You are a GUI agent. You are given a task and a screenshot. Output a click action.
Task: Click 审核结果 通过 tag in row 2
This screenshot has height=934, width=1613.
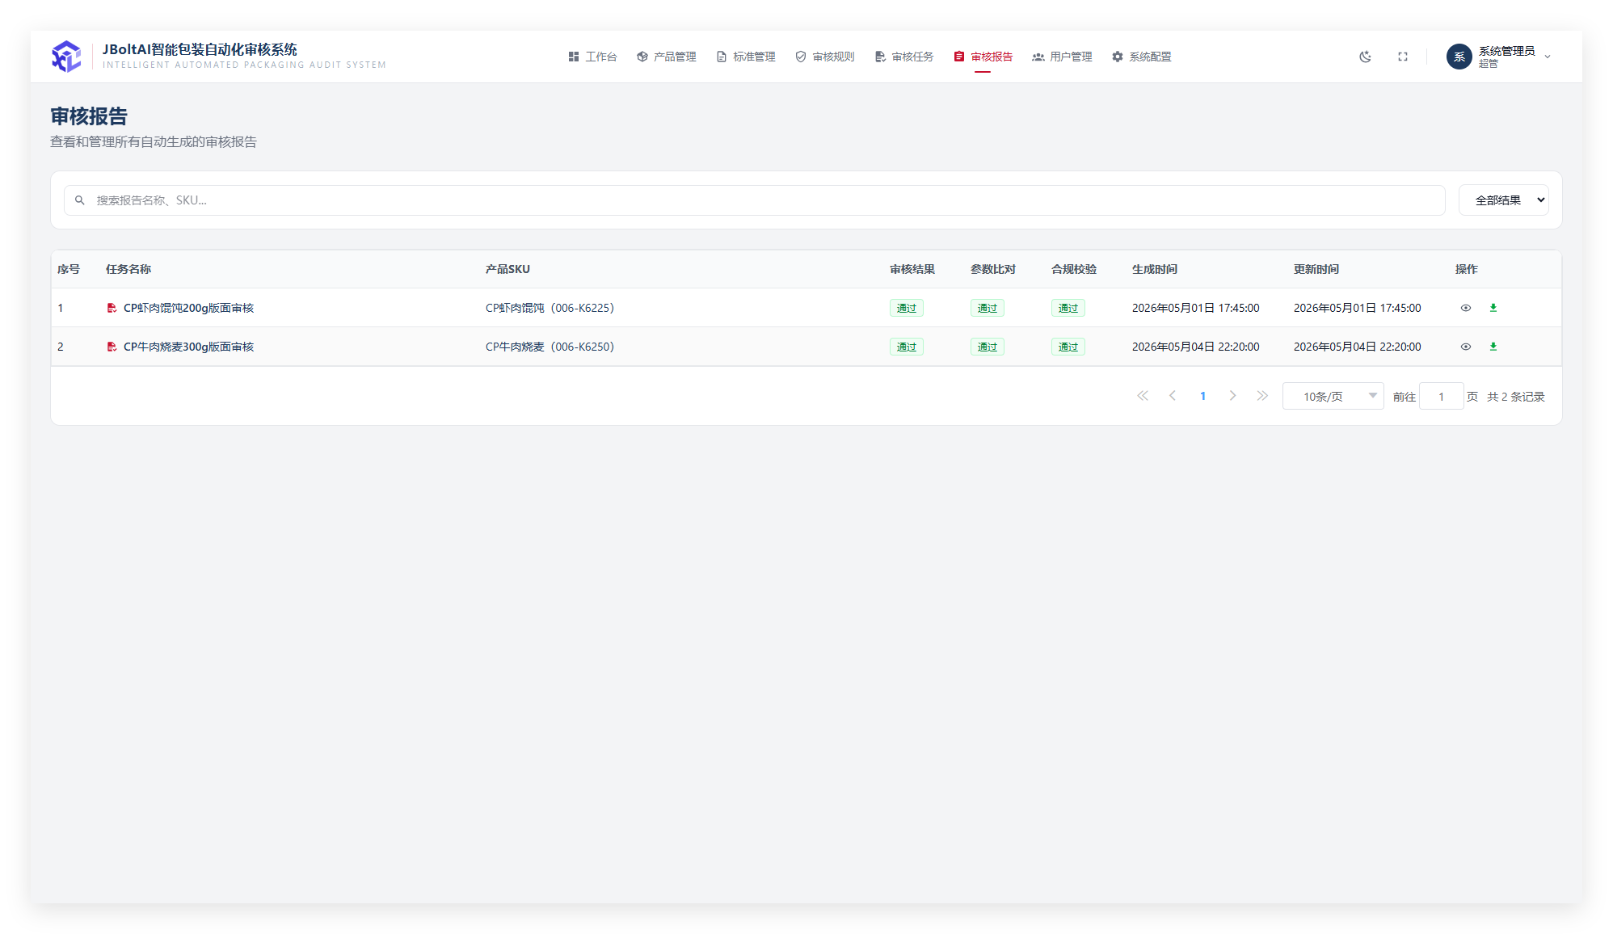click(907, 347)
